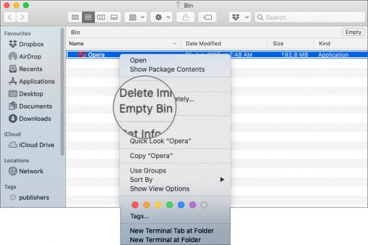The height and width of the screenshot is (245, 368).
Task: Apply the yellow tag color
Action: click(x=158, y=205)
